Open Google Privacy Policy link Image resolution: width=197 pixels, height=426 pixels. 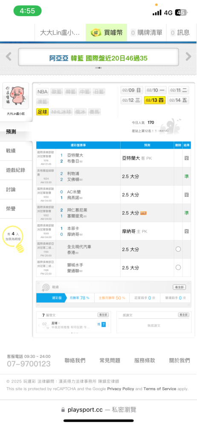(121, 389)
